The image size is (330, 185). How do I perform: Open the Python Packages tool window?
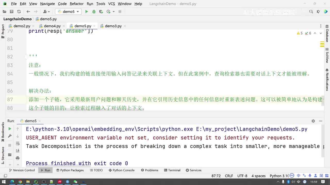pyautogui.click(x=70, y=170)
